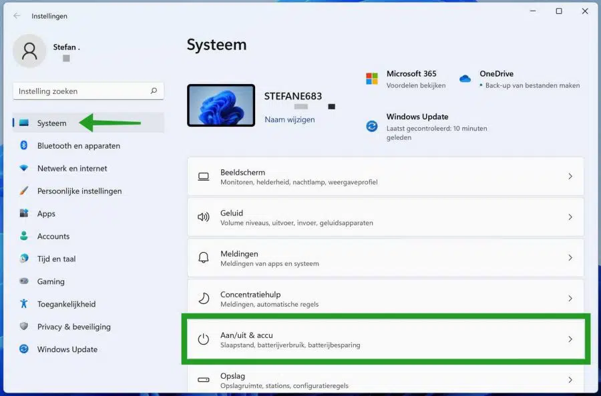Open Opslag via its right chevron
Screen dimensions: 601x396
[x=570, y=379]
